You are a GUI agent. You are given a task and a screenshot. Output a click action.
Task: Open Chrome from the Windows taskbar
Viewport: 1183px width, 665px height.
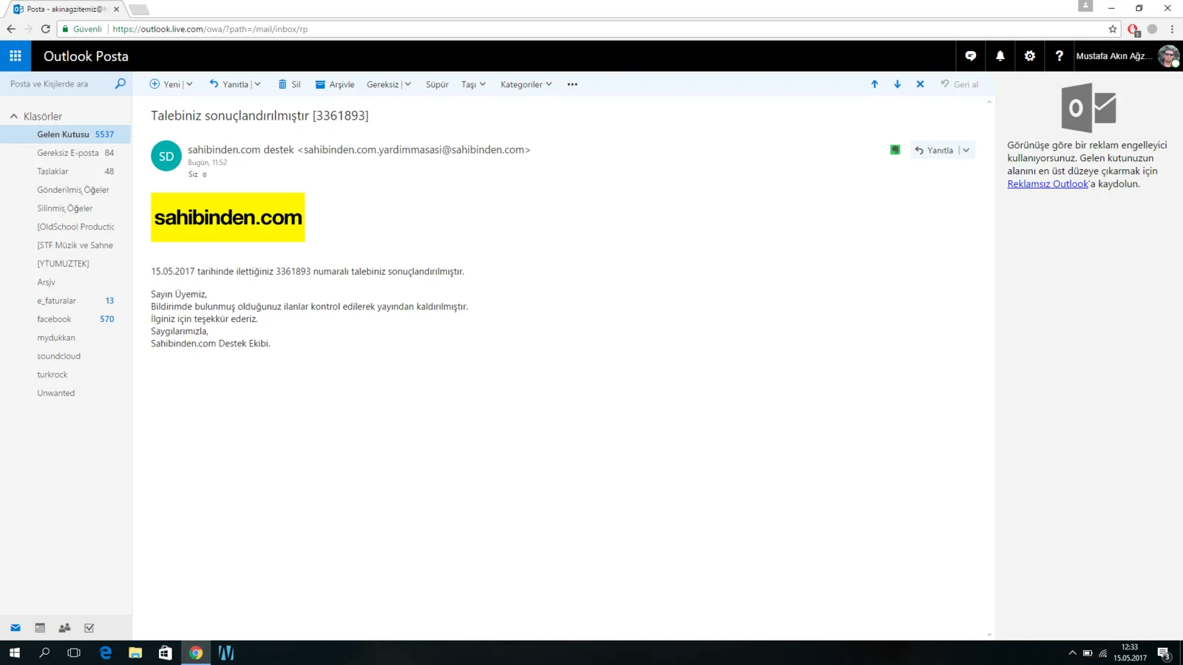click(196, 653)
